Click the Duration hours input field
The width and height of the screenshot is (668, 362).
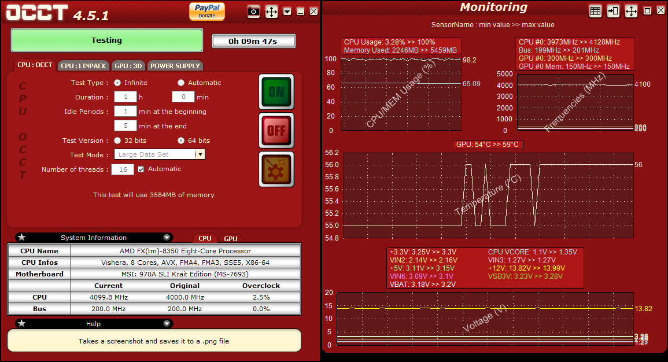(126, 97)
